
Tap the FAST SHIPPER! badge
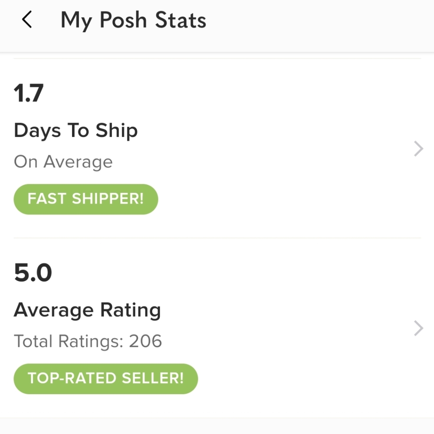(x=86, y=199)
